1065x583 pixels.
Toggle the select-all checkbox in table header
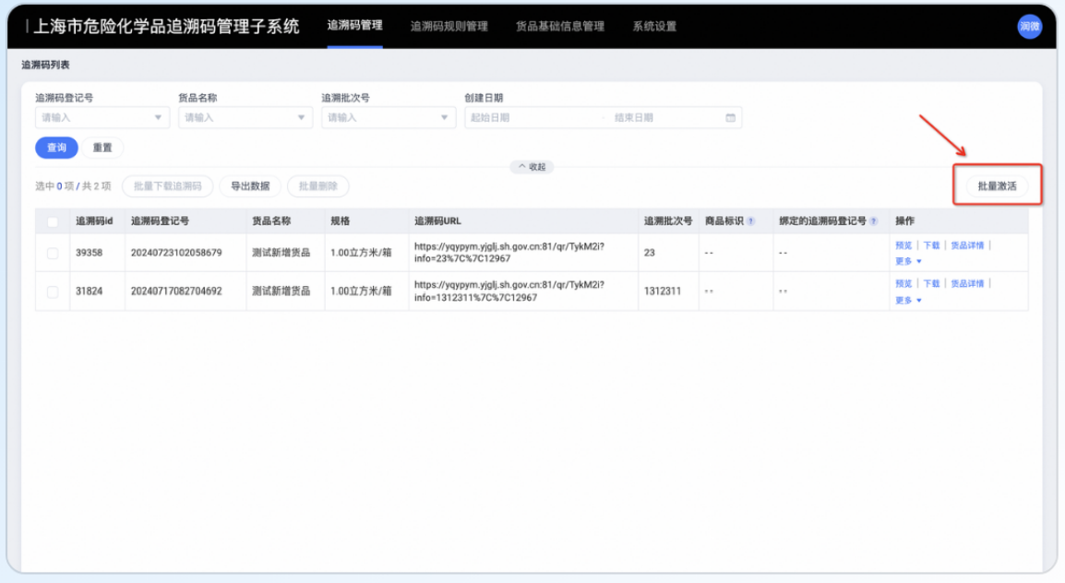53,221
